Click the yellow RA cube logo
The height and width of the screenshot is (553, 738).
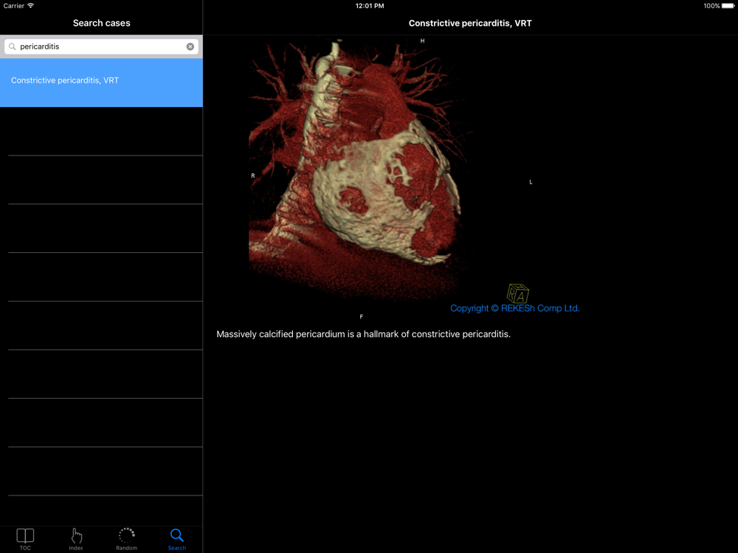point(518,293)
